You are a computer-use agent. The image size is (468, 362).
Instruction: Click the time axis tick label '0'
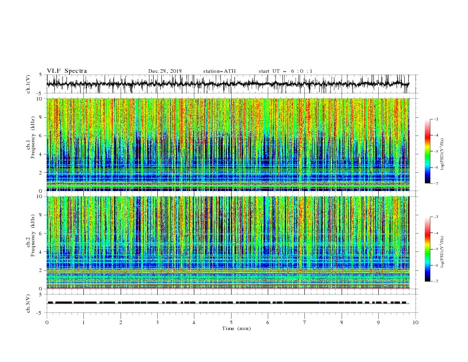(x=47, y=322)
